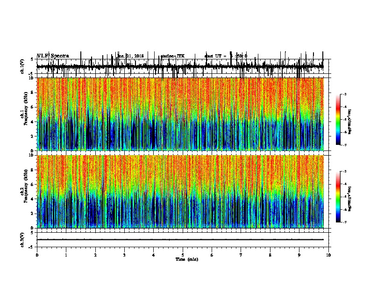This screenshot has height=286, width=370.
Task: Click the time axis tick label "2"
Action: [x=95, y=255]
